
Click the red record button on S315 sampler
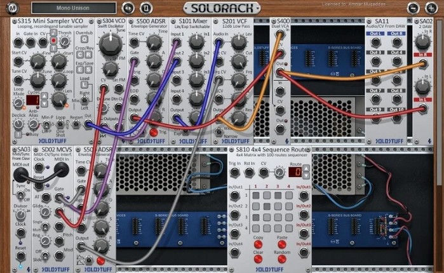coord(53,41)
